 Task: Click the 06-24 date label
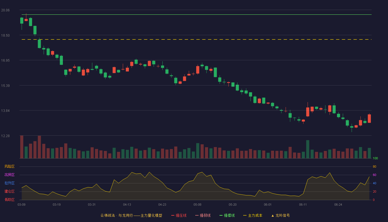click(x=338, y=205)
